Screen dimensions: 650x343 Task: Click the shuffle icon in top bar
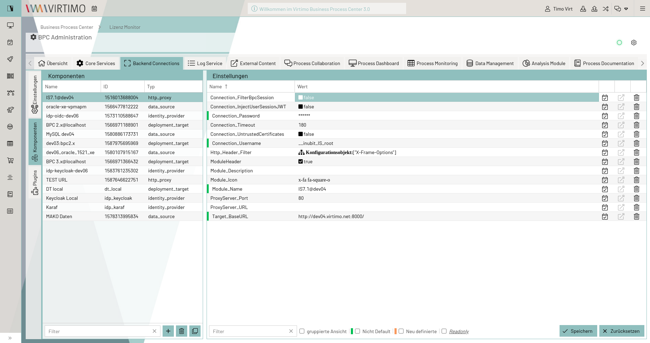tap(606, 9)
